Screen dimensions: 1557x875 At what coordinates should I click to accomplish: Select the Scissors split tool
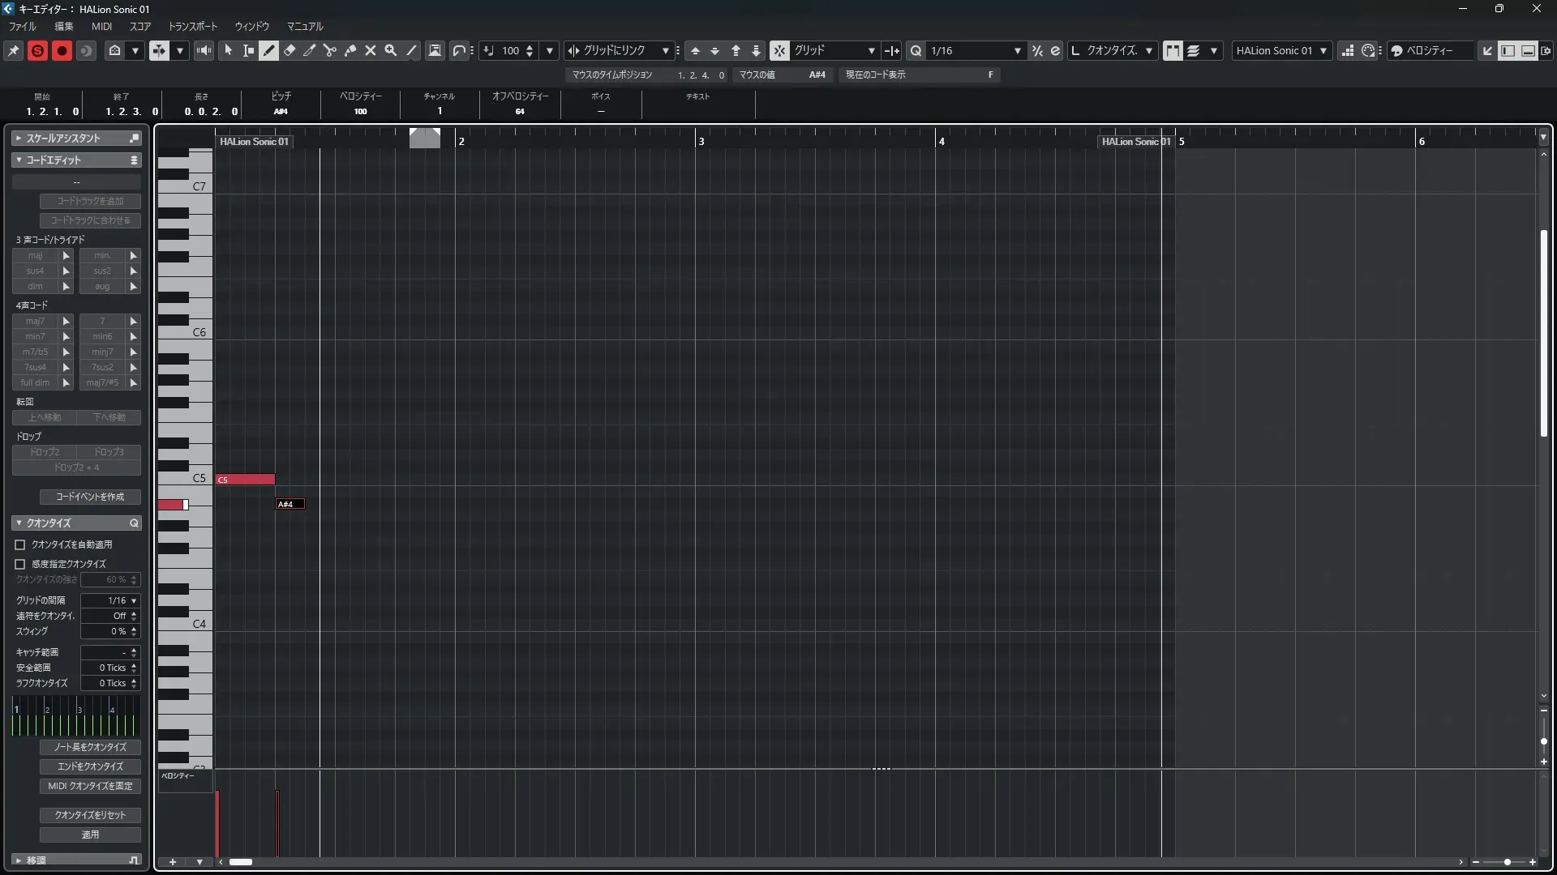coord(330,50)
